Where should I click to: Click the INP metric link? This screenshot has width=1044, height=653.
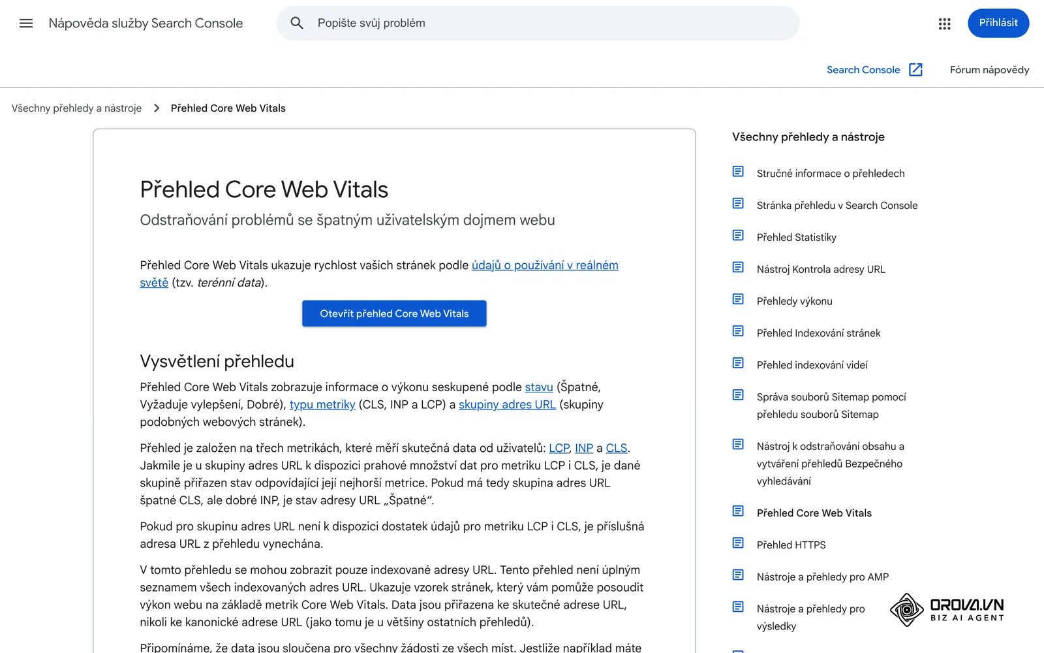[x=584, y=448]
